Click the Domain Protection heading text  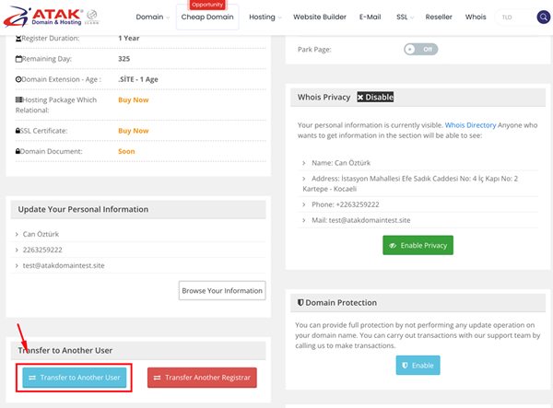[341, 303]
